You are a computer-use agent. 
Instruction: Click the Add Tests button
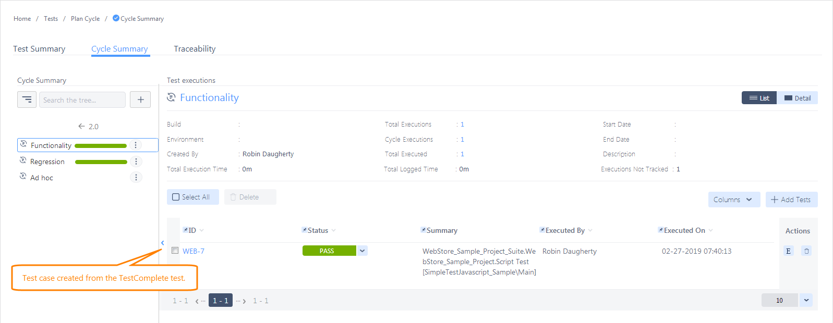coord(791,200)
